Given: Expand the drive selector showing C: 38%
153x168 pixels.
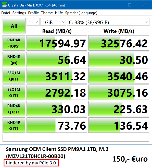Looking at the screenshot, I should tap(108, 22).
